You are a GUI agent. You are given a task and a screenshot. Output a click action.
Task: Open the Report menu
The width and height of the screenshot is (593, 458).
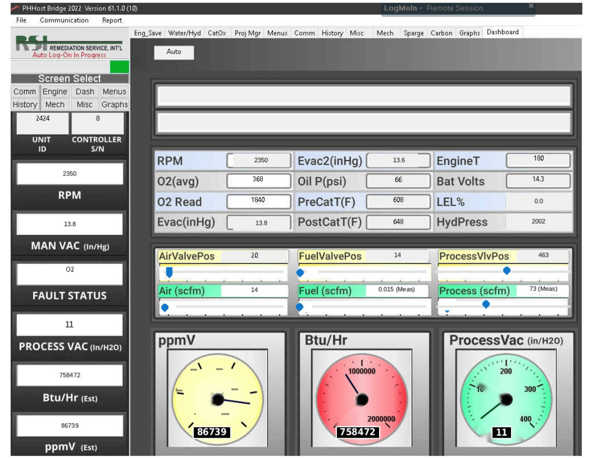click(x=112, y=20)
